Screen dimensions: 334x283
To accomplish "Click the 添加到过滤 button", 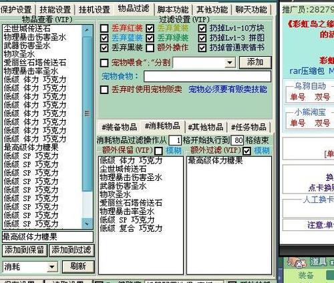I will [x=71, y=250].
